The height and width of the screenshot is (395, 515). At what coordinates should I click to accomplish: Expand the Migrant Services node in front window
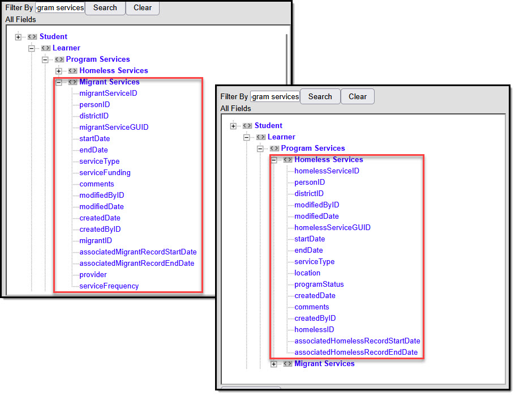pos(274,363)
